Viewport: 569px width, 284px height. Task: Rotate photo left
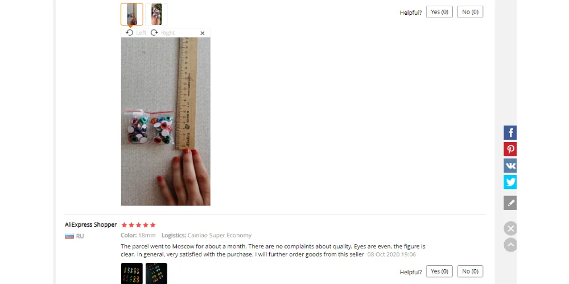coord(136,32)
